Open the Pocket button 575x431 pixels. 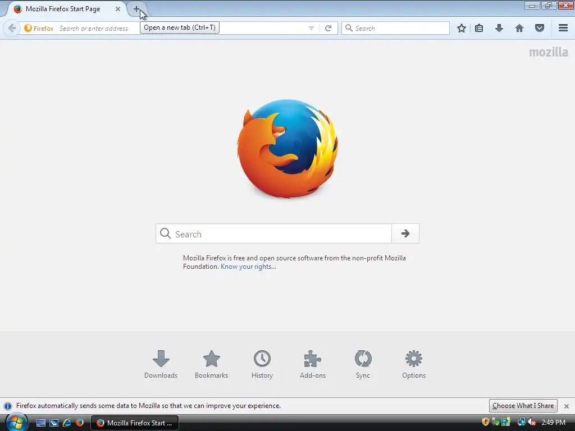coord(540,28)
